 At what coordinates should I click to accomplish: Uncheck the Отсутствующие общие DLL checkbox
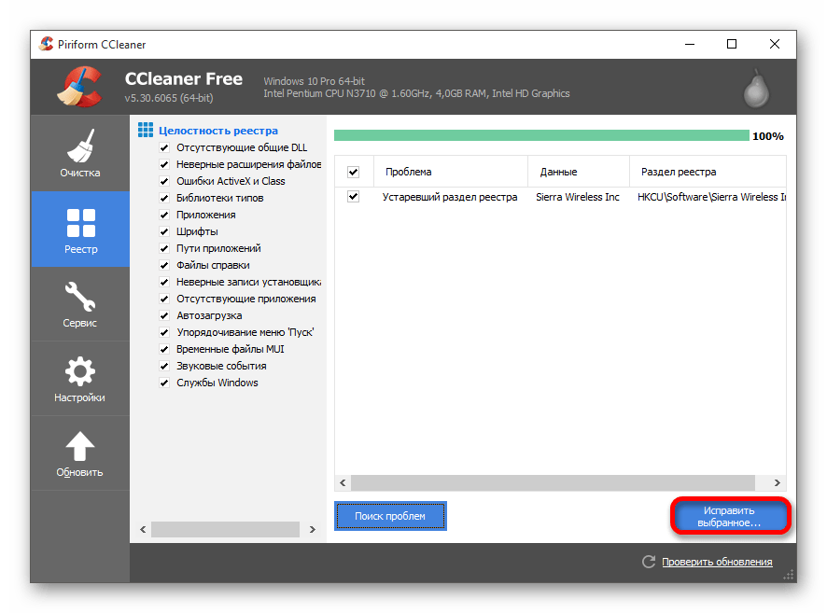point(164,147)
